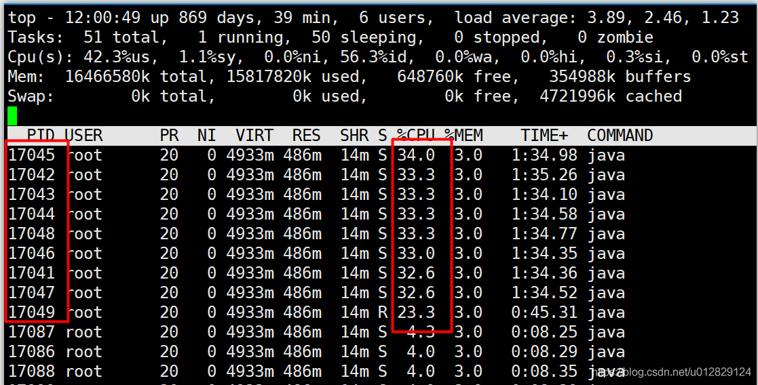Click the load average values 3.89, 2.46, 1.23
This screenshot has height=385, width=758.
coord(663,18)
